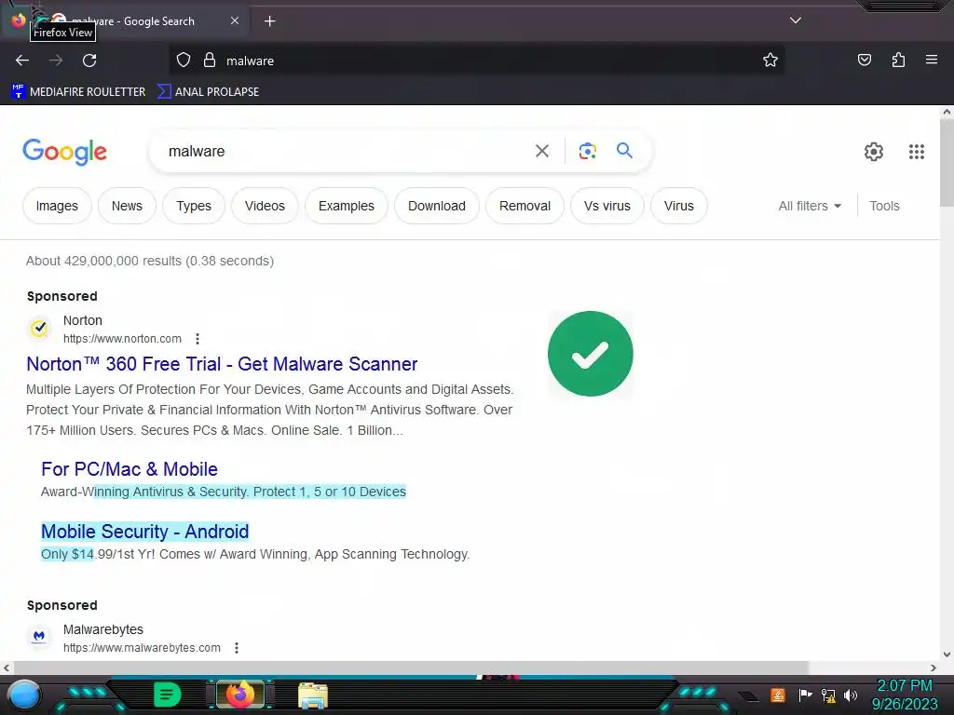Open Malwarebytes ad options three dots
Screen dimensions: 954x715
coord(237,648)
